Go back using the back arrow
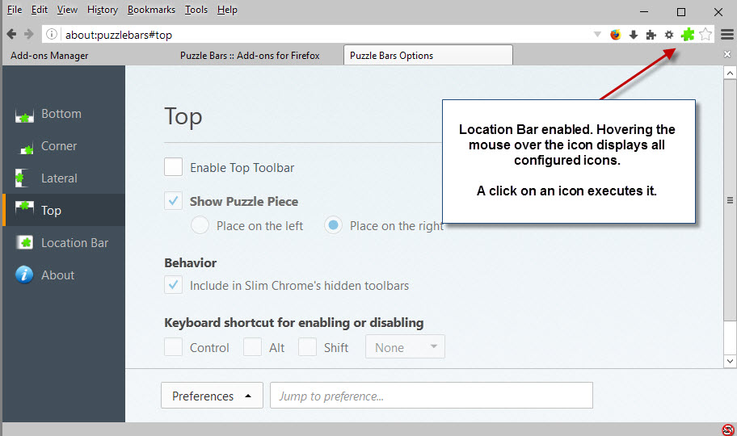Screen dimensions: 737x436 [12, 34]
